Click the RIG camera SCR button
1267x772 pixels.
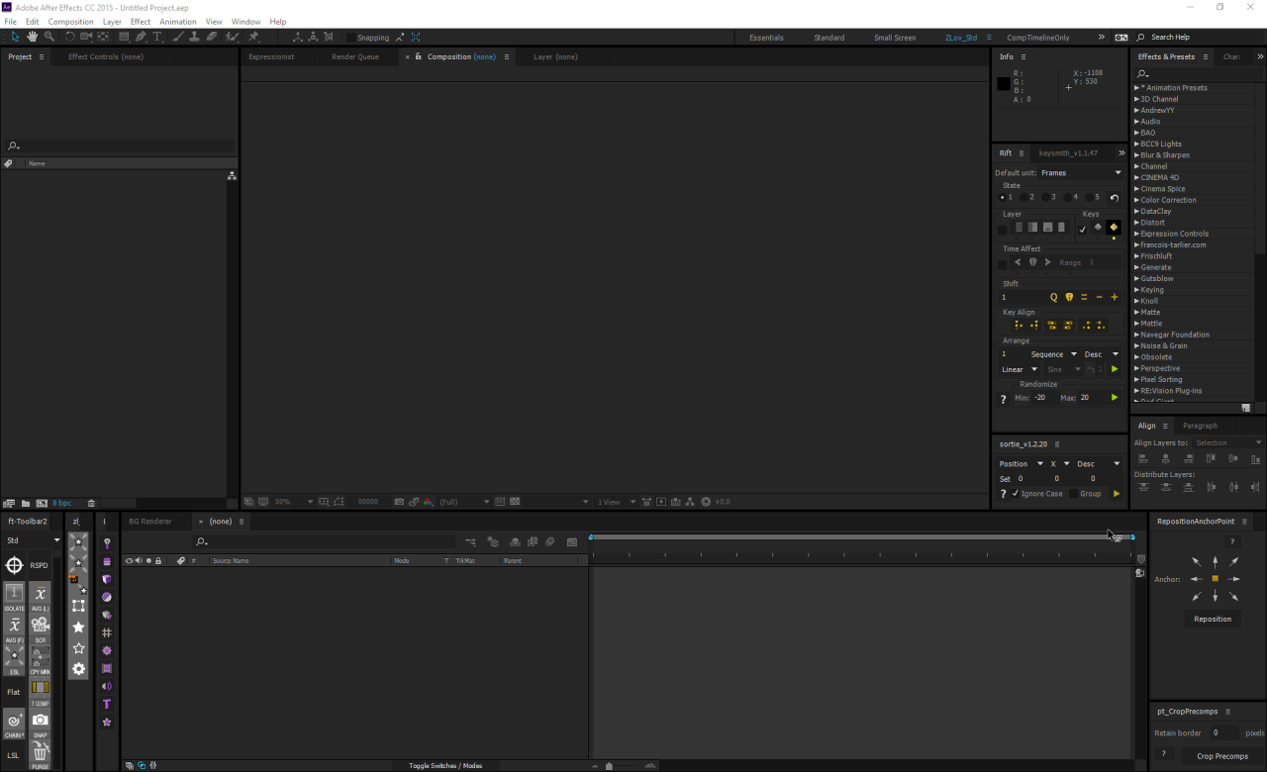[x=40, y=626]
